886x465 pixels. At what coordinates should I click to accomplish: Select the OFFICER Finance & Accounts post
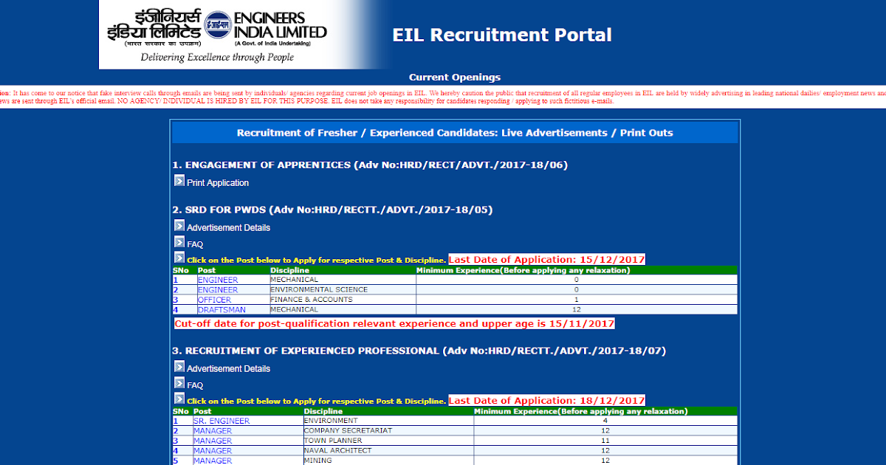(214, 300)
